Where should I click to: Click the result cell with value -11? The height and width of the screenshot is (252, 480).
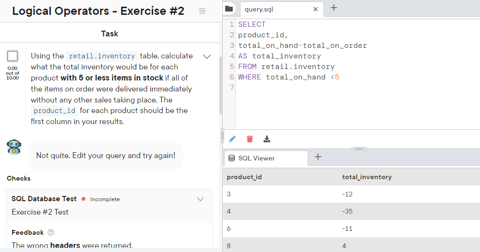tap(347, 229)
